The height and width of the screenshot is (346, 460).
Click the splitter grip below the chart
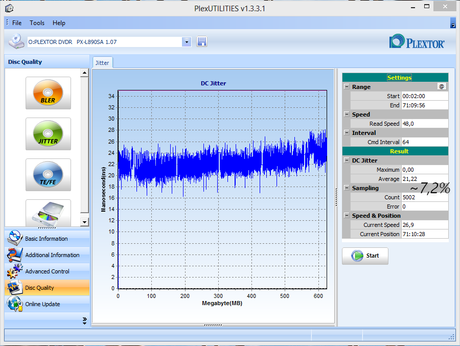pyautogui.click(x=213, y=325)
